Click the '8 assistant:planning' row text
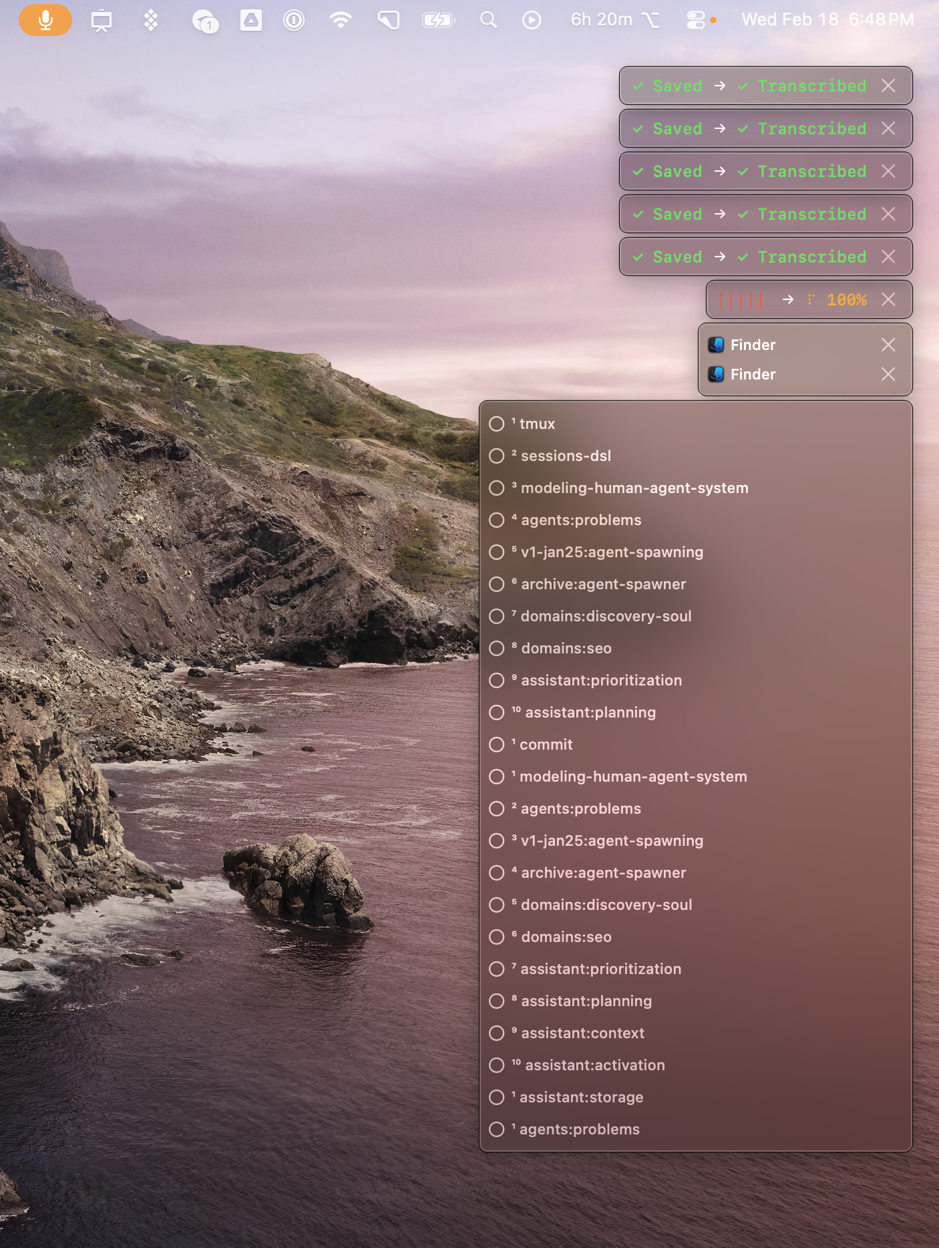Image resolution: width=939 pixels, height=1248 pixels. [582, 1001]
